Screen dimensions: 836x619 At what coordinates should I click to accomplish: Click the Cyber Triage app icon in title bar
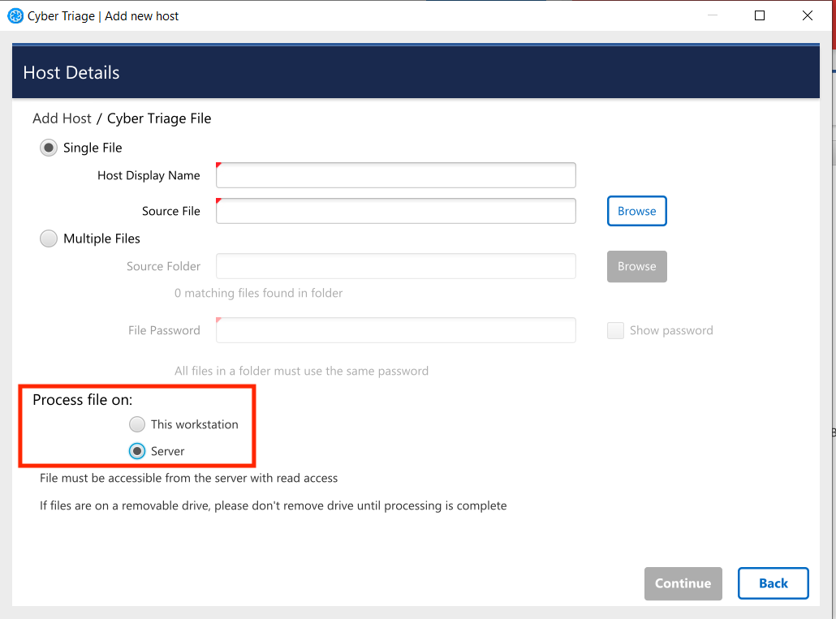click(x=15, y=16)
